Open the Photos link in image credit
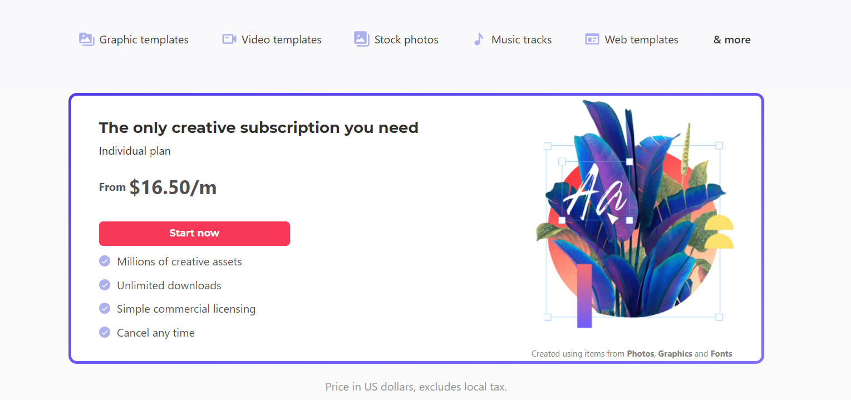This screenshot has height=400, width=851. click(640, 354)
